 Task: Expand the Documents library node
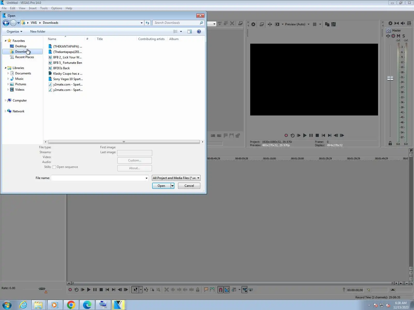pyautogui.click(x=8, y=73)
